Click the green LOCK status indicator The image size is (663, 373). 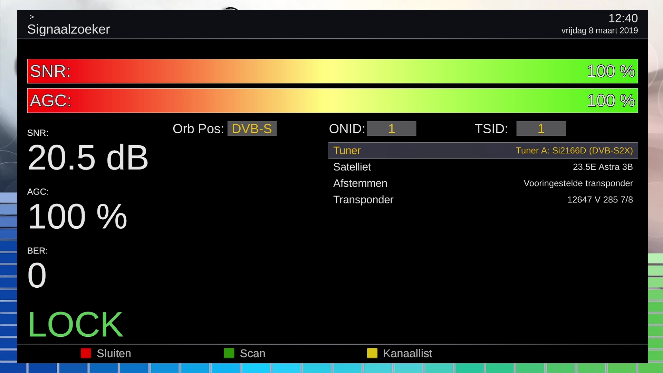(x=75, y=324)
